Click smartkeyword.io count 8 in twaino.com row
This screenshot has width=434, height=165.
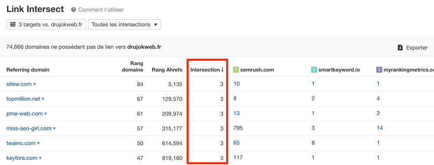point(313,143)
